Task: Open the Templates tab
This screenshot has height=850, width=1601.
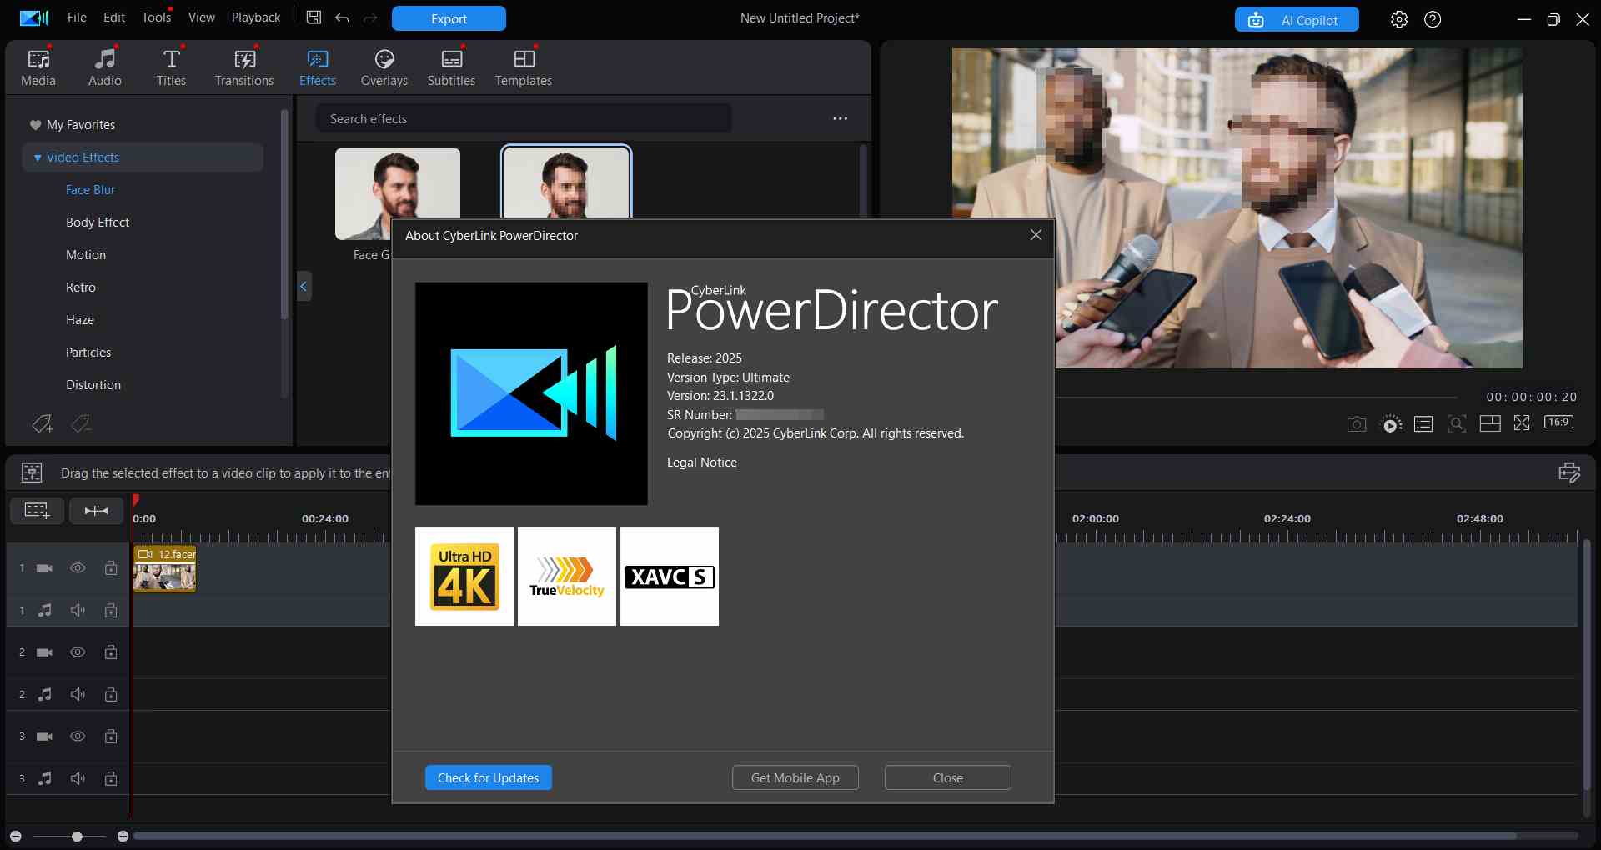Action: pyautogui.click(x=524, y=68)
